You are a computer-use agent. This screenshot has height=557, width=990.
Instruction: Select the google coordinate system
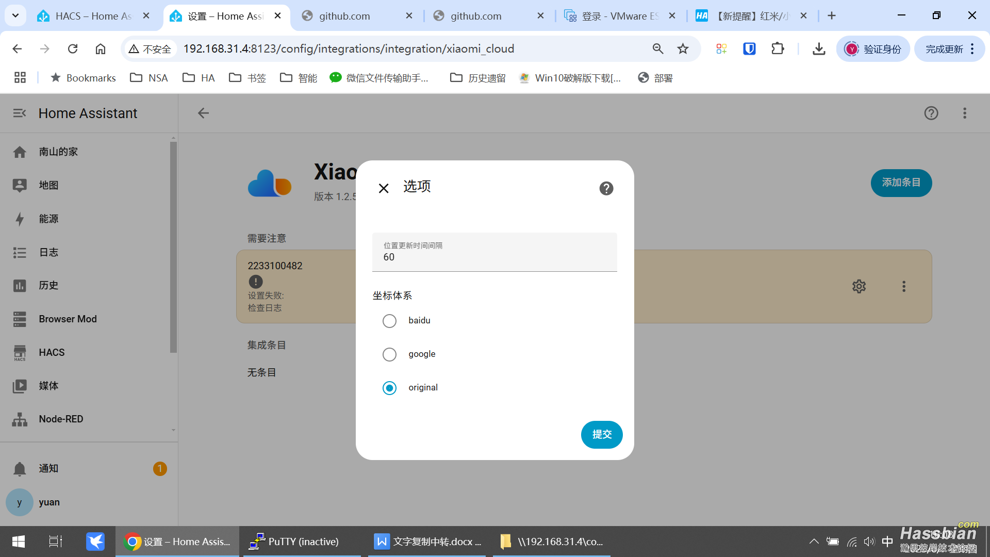389,354
